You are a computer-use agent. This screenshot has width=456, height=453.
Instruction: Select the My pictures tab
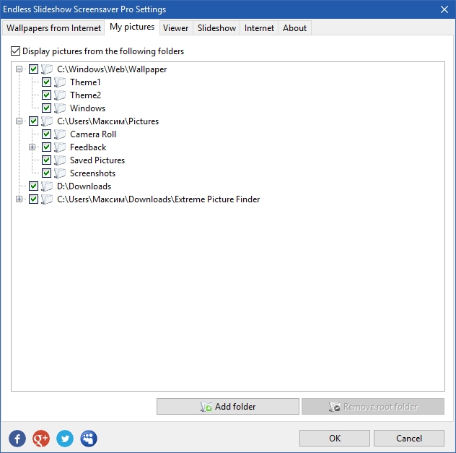[x=132, y=27]
